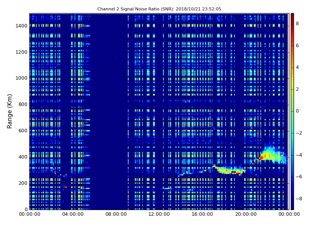Click the curved yellow echo trace near 18:30
Screen dimensions: 309x232
230,170
